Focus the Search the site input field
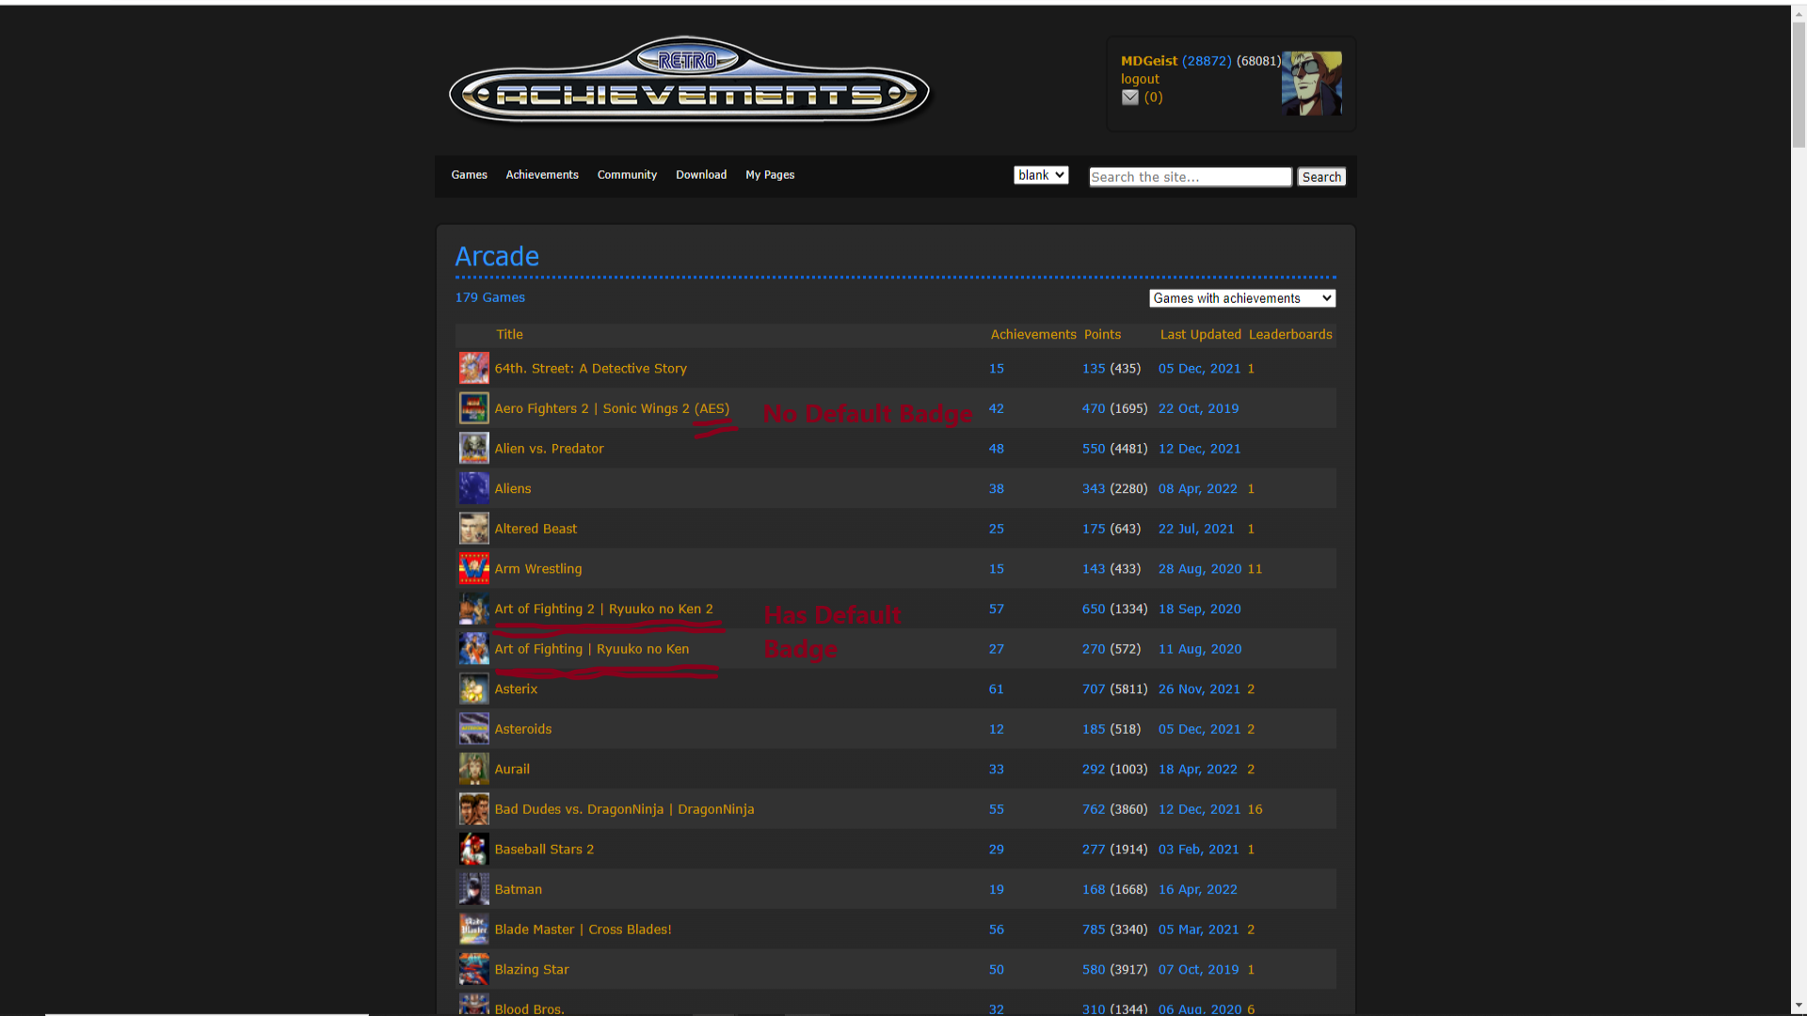Viewport: 1807px width, 1016px height. pyautogui.click(x=1191, y=177)
